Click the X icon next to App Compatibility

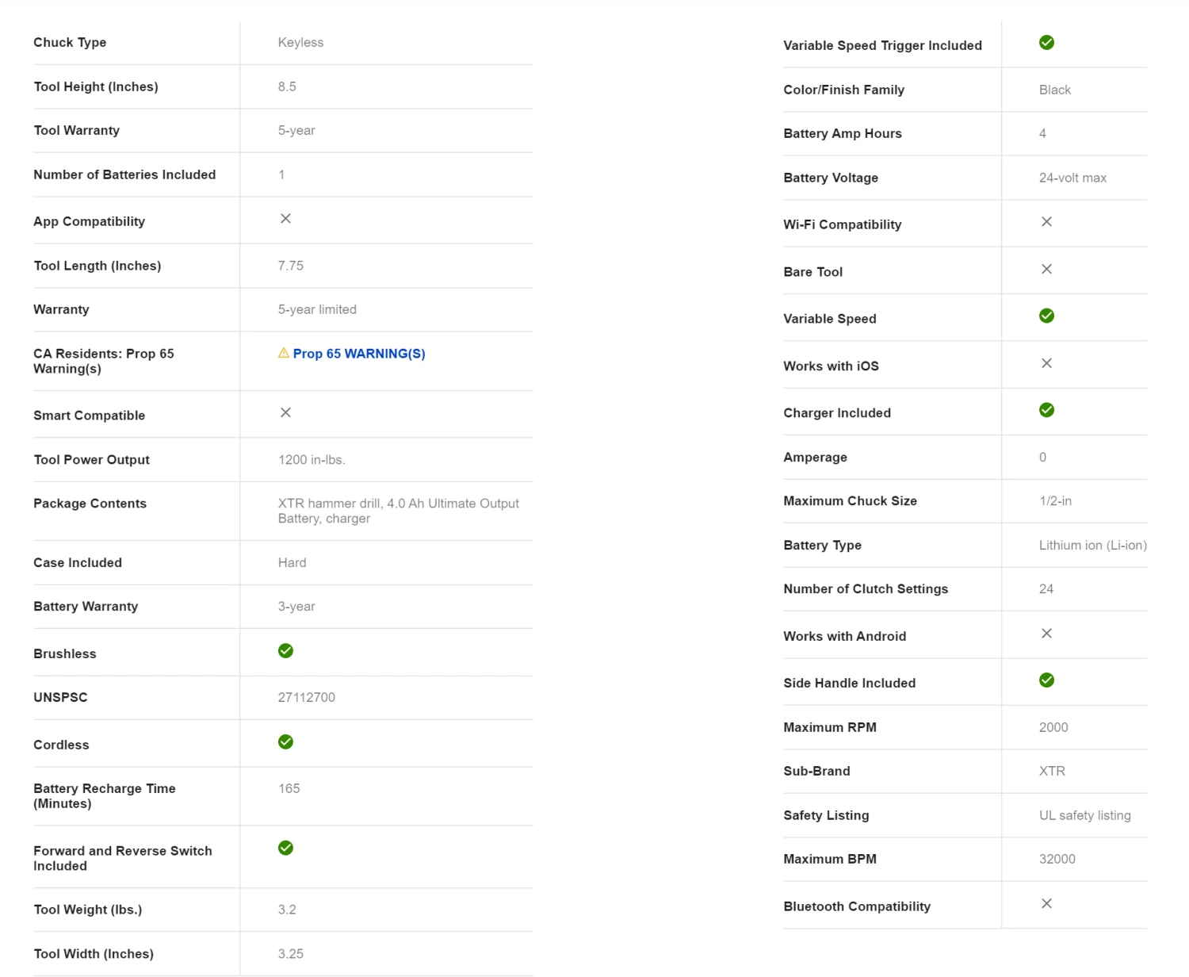pyautogui.click(x=286, y=219)
